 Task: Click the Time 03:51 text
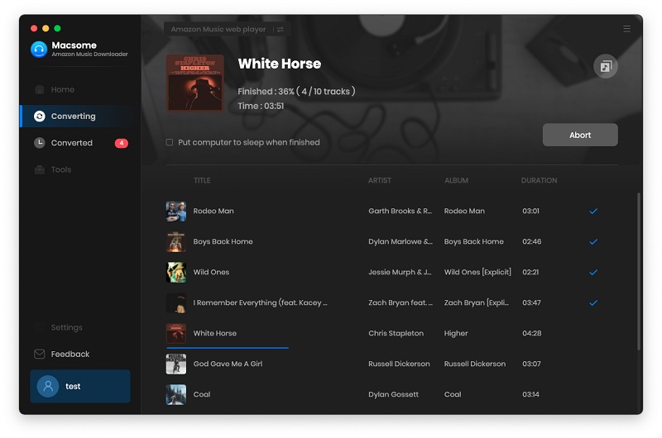[x=261, y=106]
